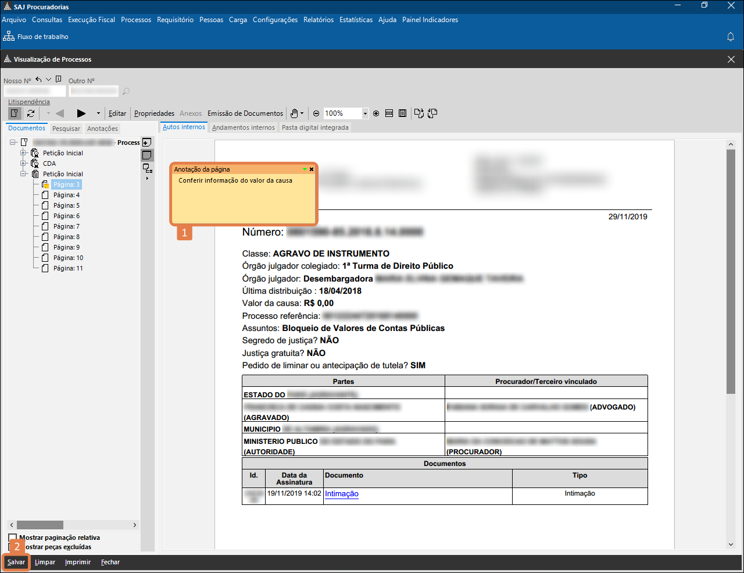Enable Mostrar paginação relativa checkbox

13,538
